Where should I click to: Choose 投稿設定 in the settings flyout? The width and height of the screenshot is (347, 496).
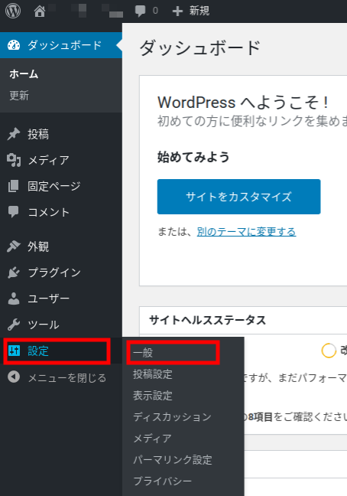pos(153,374)
